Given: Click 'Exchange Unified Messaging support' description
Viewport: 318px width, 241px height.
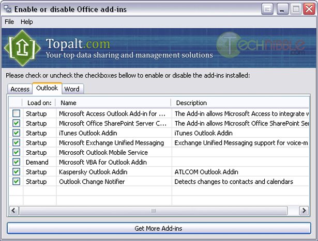Looking at the screenshot, I should (241, 143).
